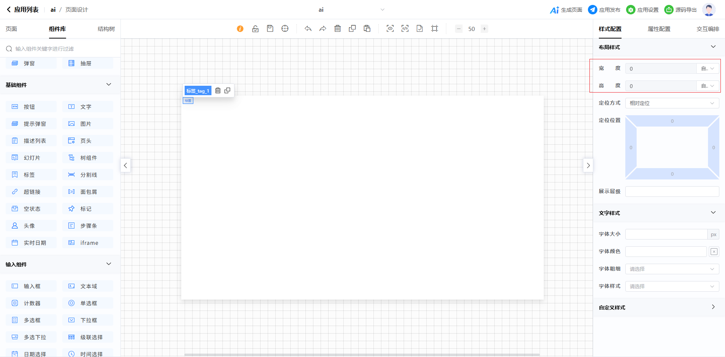The image size is (725, 357).
Task: Switch to the 属性配置 tab
Action: coord(659,29)
